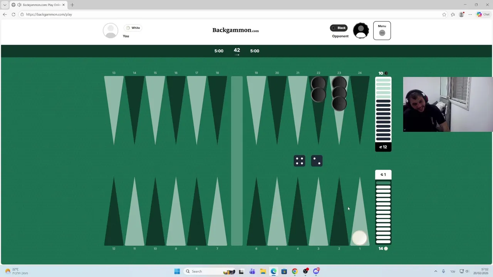Click your player avatar icon
Viewport: 493px width, 277px height.
click(111, 31)
